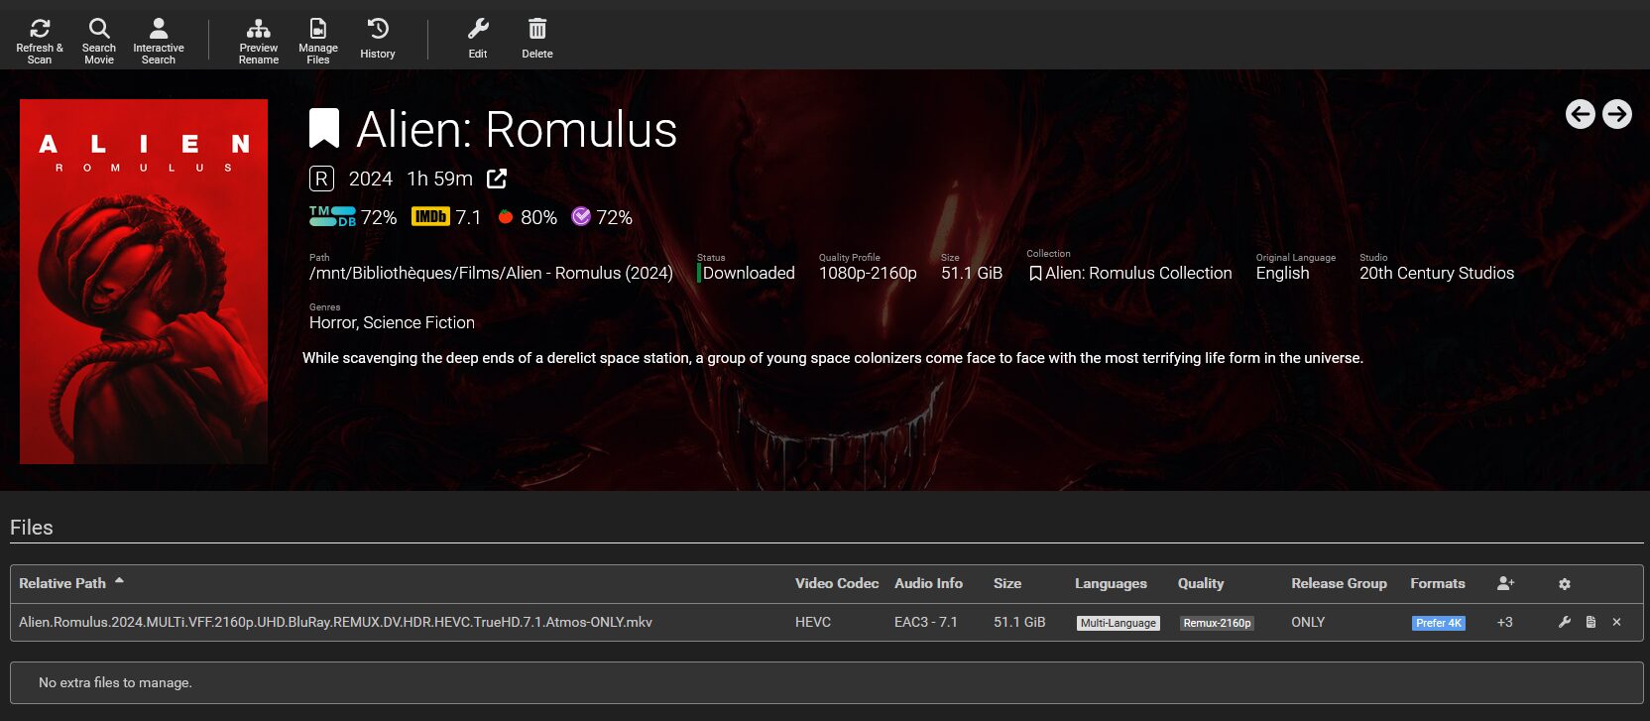1650x721 pixels.
Task: Click the ONLY release group cell
Action: pyautogui.click(x=1308, y=622)
